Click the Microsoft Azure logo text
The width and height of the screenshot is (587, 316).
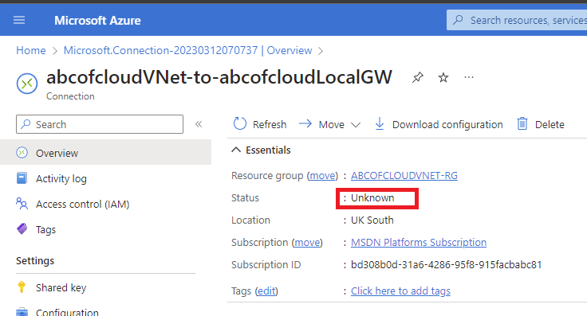click(x=97, y=21)
